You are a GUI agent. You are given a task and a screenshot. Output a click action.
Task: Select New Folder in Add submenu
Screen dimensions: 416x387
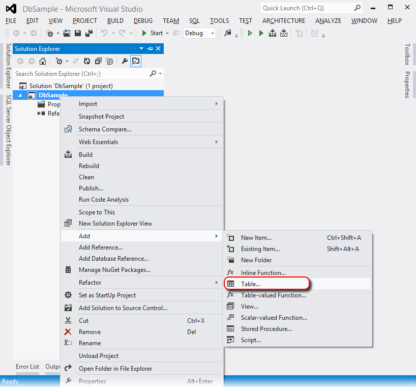pyautogui.click(x=297, y=260)
